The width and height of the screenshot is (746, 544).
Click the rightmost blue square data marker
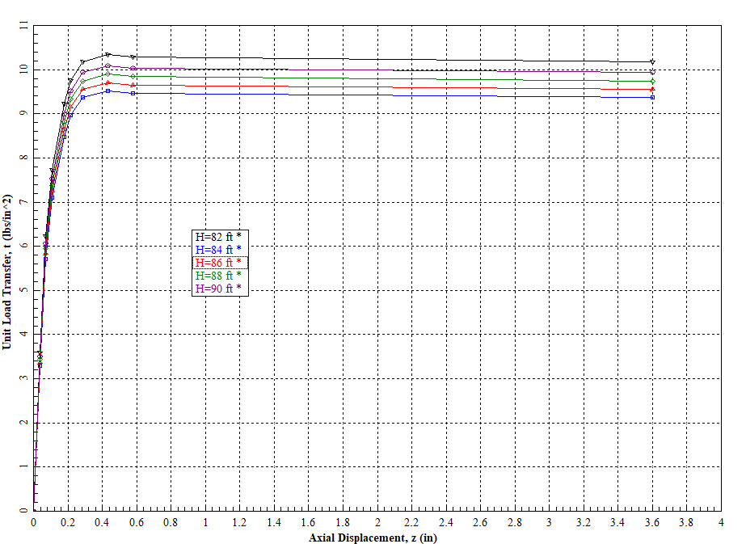[x=652, y=97]
